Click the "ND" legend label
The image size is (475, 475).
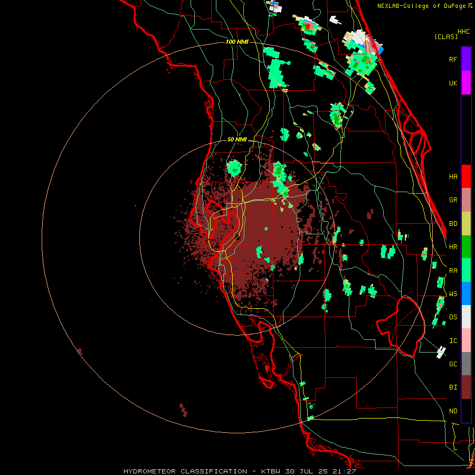pyautogui.click(x=453, y=411)
